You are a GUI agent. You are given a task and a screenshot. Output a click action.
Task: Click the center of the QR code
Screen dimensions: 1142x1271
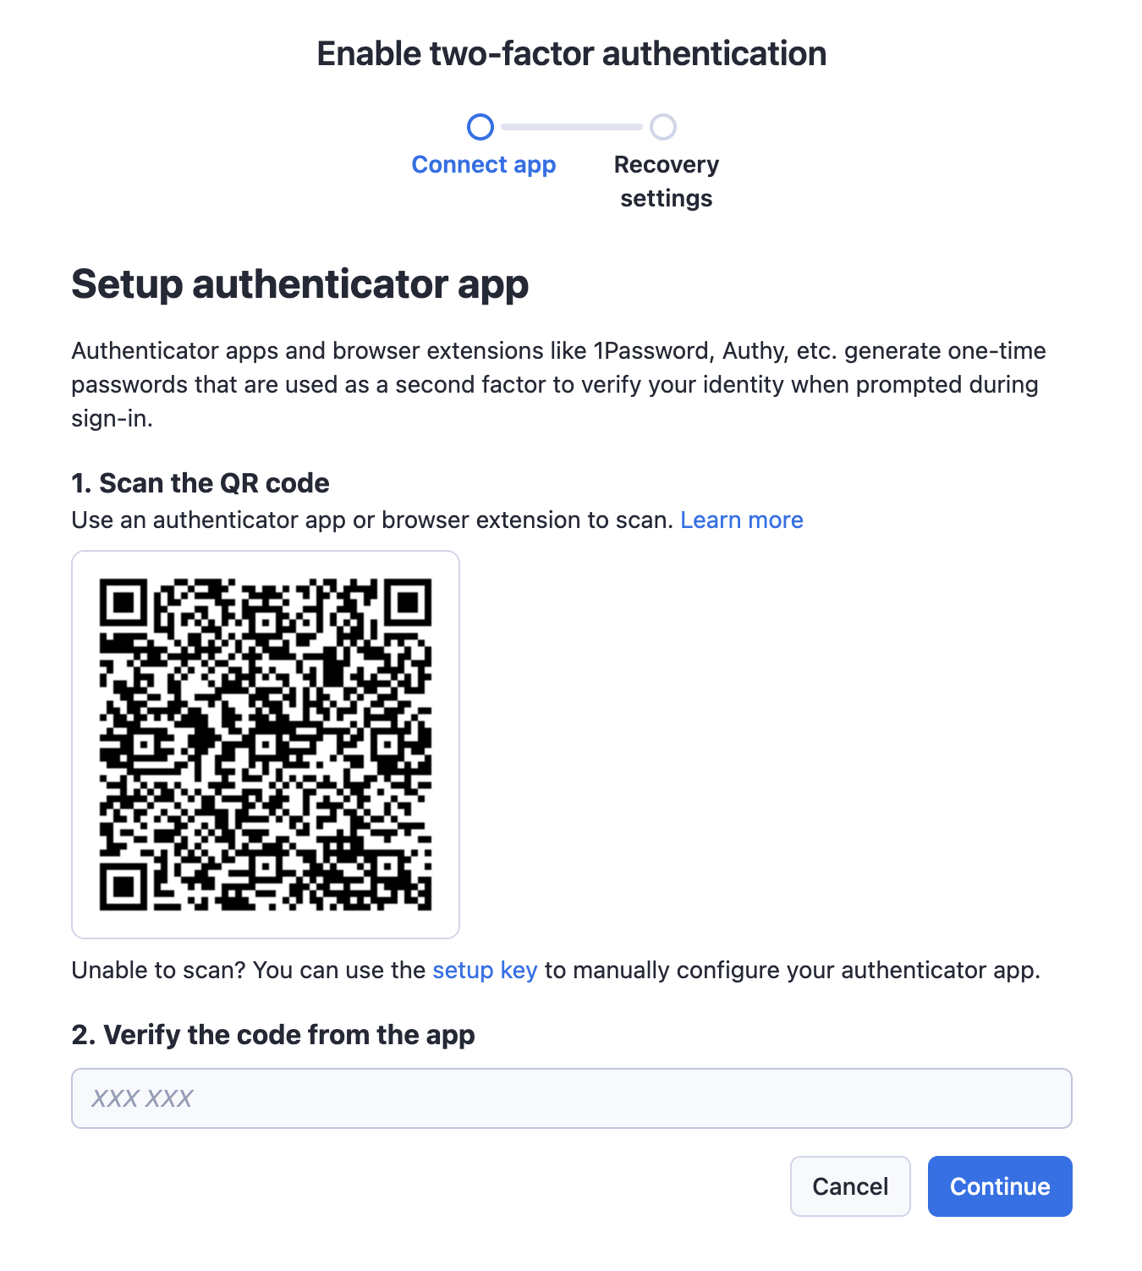266,744
